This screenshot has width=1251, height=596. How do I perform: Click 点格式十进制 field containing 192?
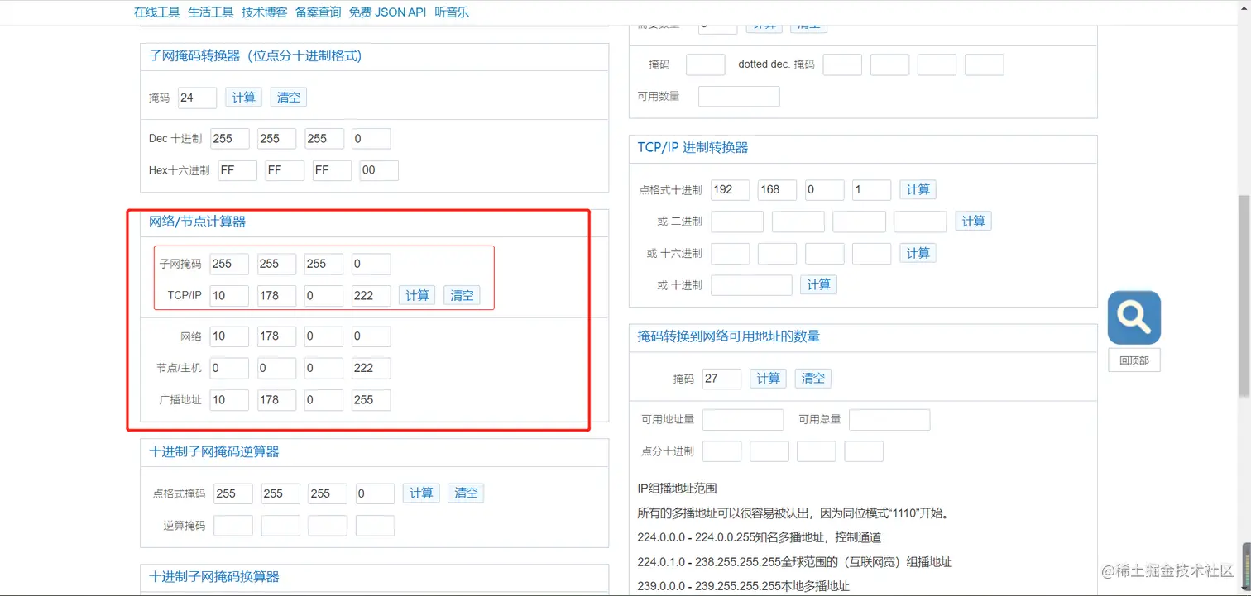[x=730, y=190]
